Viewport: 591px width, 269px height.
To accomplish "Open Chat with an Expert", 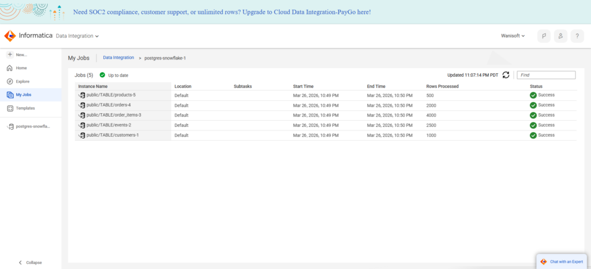I will 562,261.
